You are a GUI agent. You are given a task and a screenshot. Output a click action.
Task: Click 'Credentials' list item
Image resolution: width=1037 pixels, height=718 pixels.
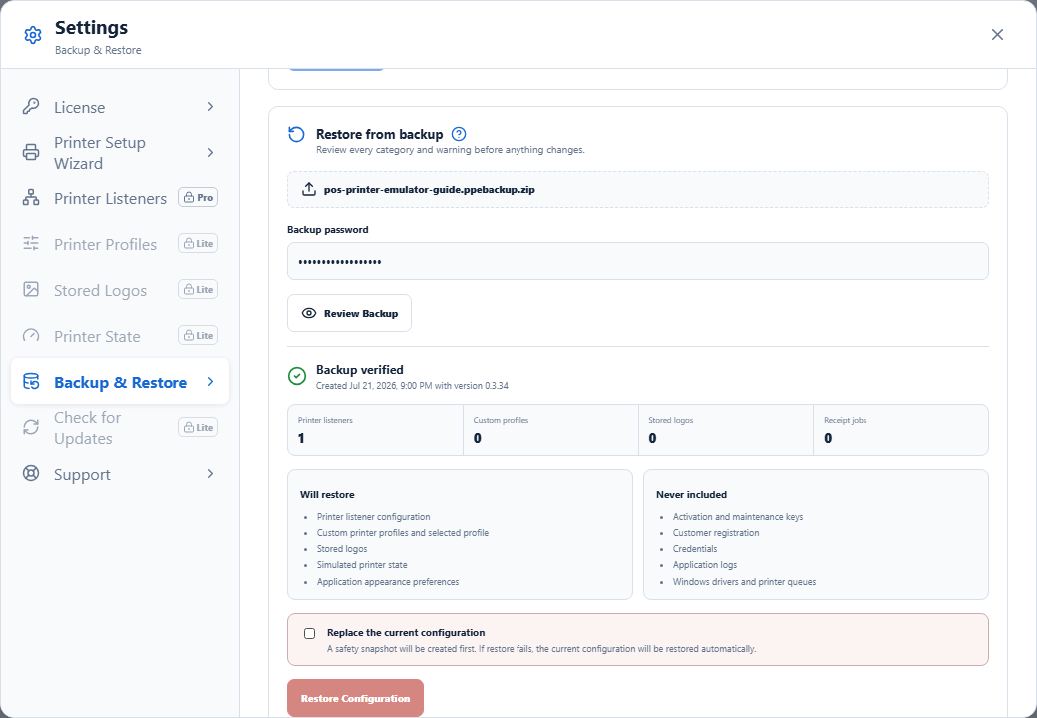pos(694,548)
